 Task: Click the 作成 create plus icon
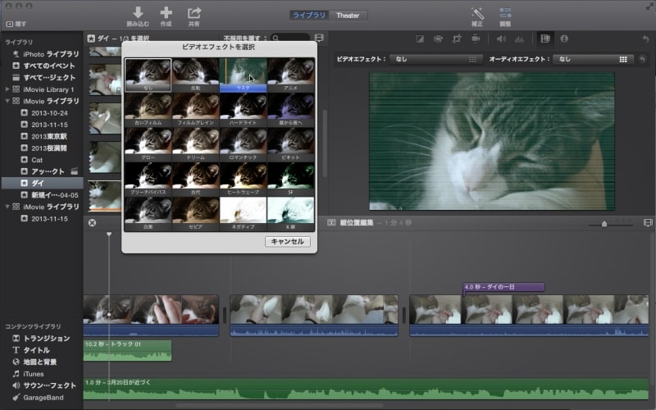click(x=166, y=12)
